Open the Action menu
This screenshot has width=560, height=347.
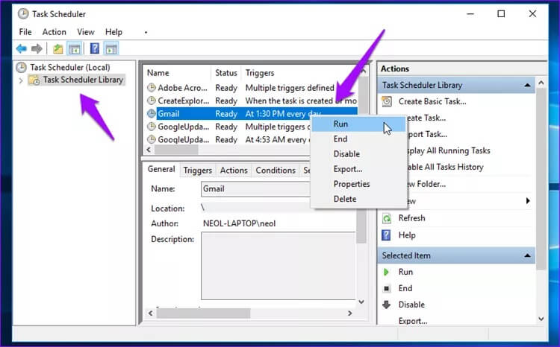(55, 32)
